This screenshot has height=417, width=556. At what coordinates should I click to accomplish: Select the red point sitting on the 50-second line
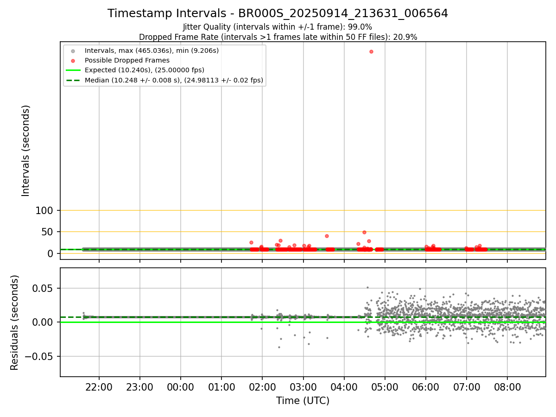click(x=364, y=232)
